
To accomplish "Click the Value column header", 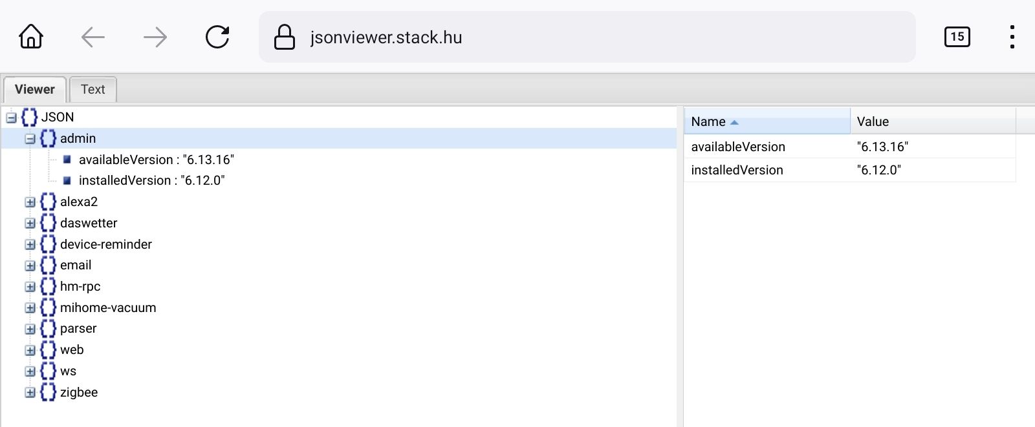I will (873, 121).
